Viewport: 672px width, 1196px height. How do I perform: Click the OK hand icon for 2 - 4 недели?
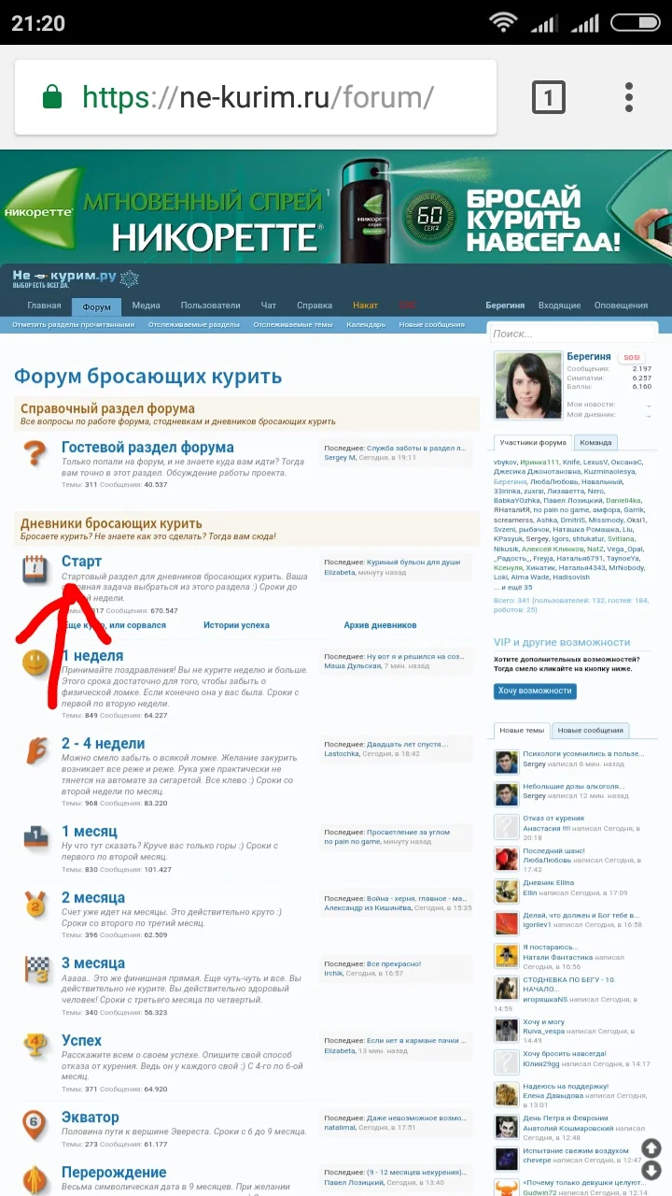pos(35,750)
